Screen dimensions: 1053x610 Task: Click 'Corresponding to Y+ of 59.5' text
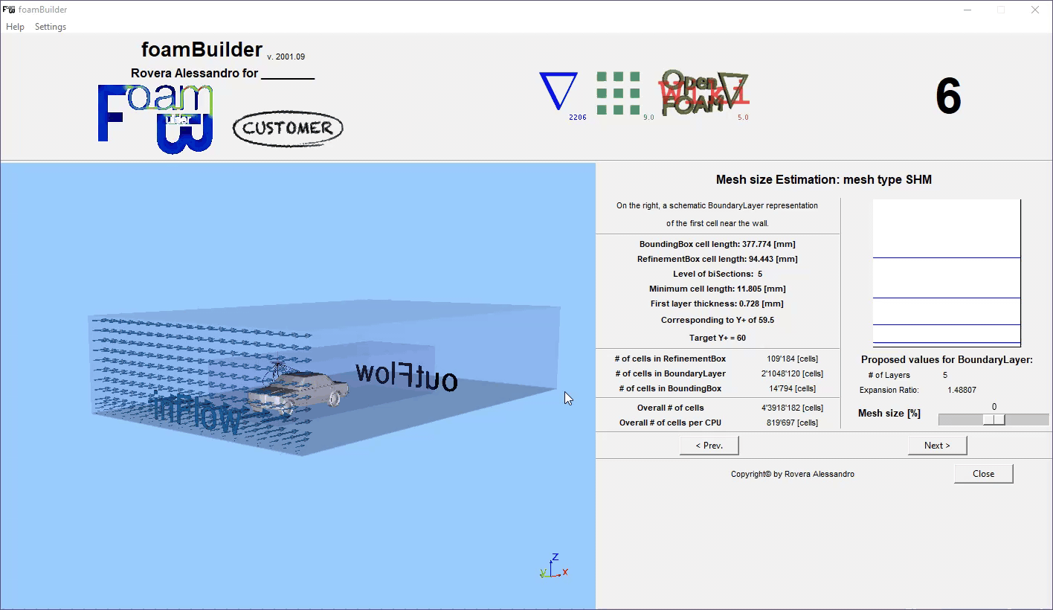click(x=718, y=320)
